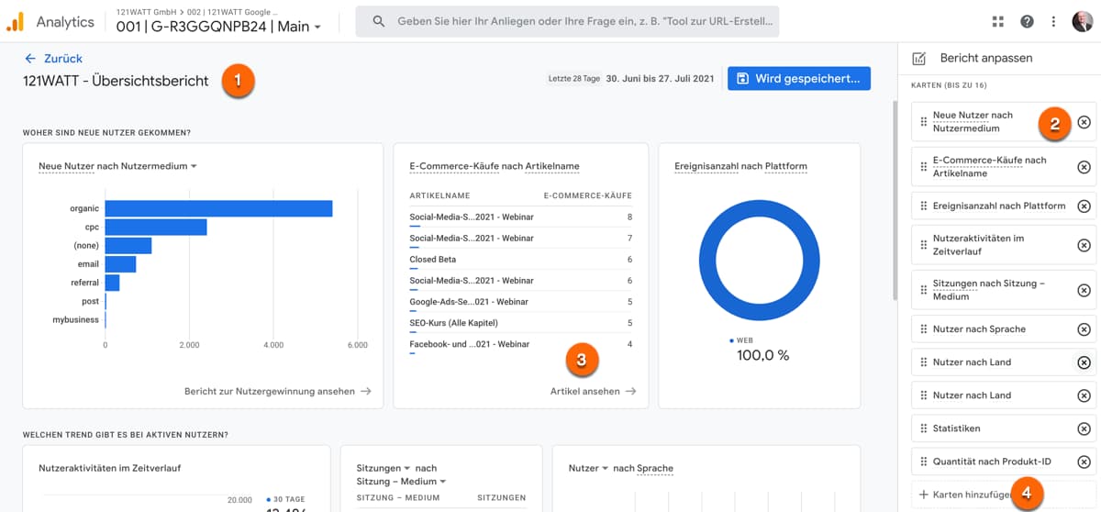Remove the Neue Nutzer nach Nutzermedium card
Viewport: 1101px width, 512px height.
[x=1084, y=122]
